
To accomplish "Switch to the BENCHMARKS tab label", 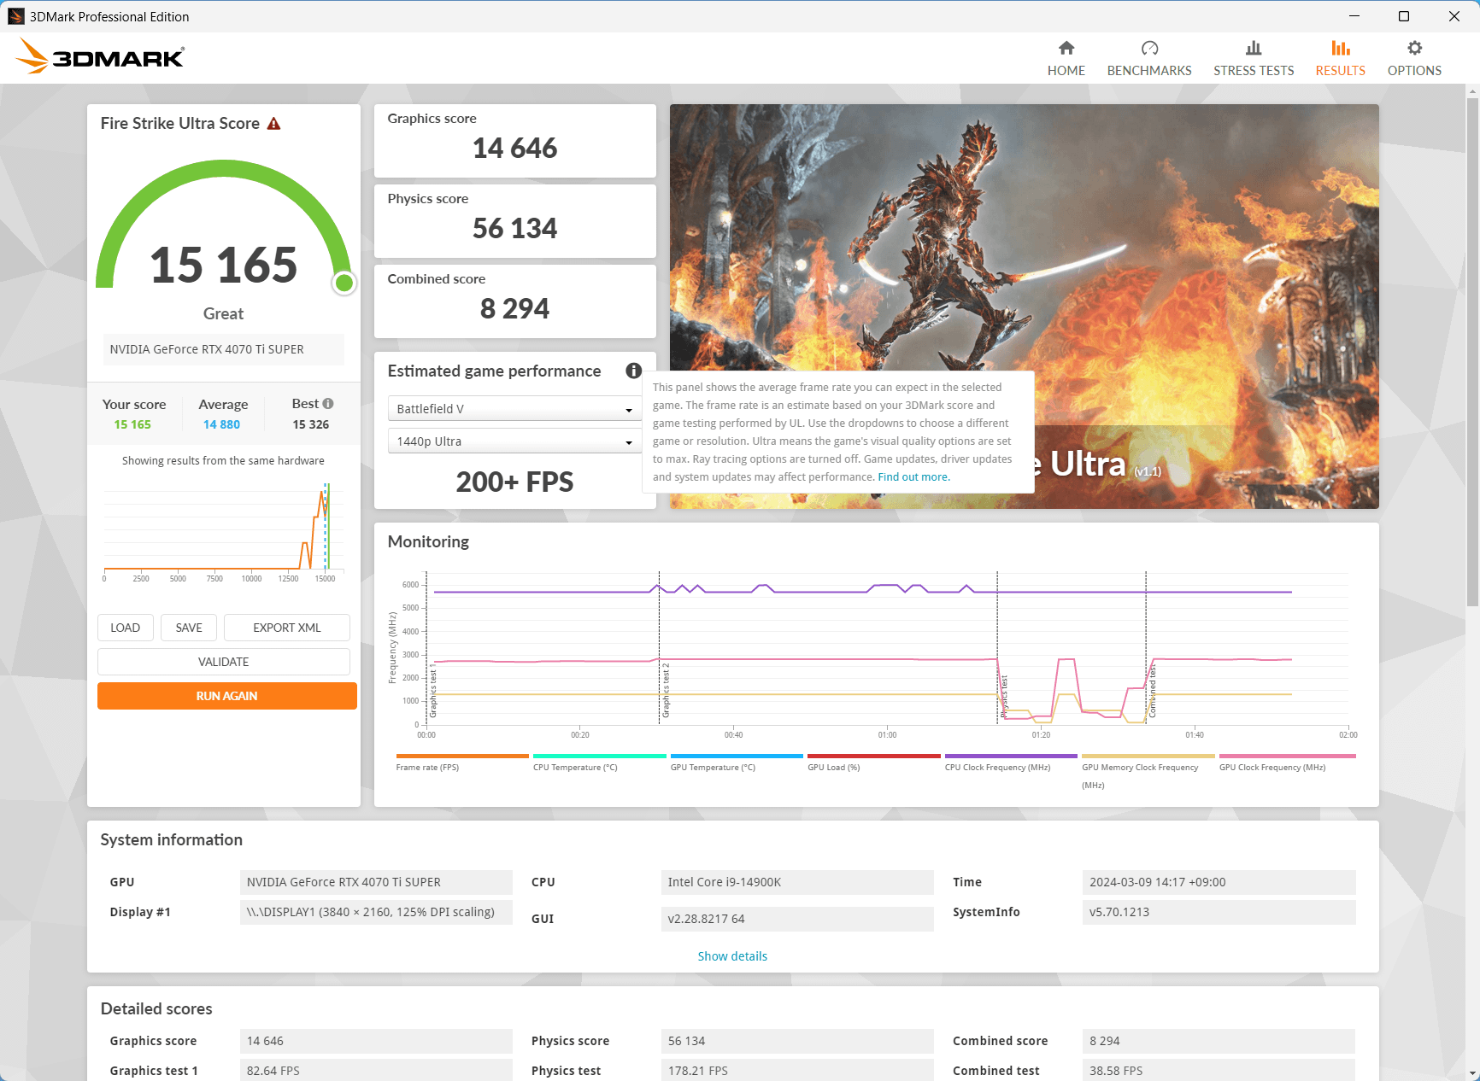I will 1149,71.
